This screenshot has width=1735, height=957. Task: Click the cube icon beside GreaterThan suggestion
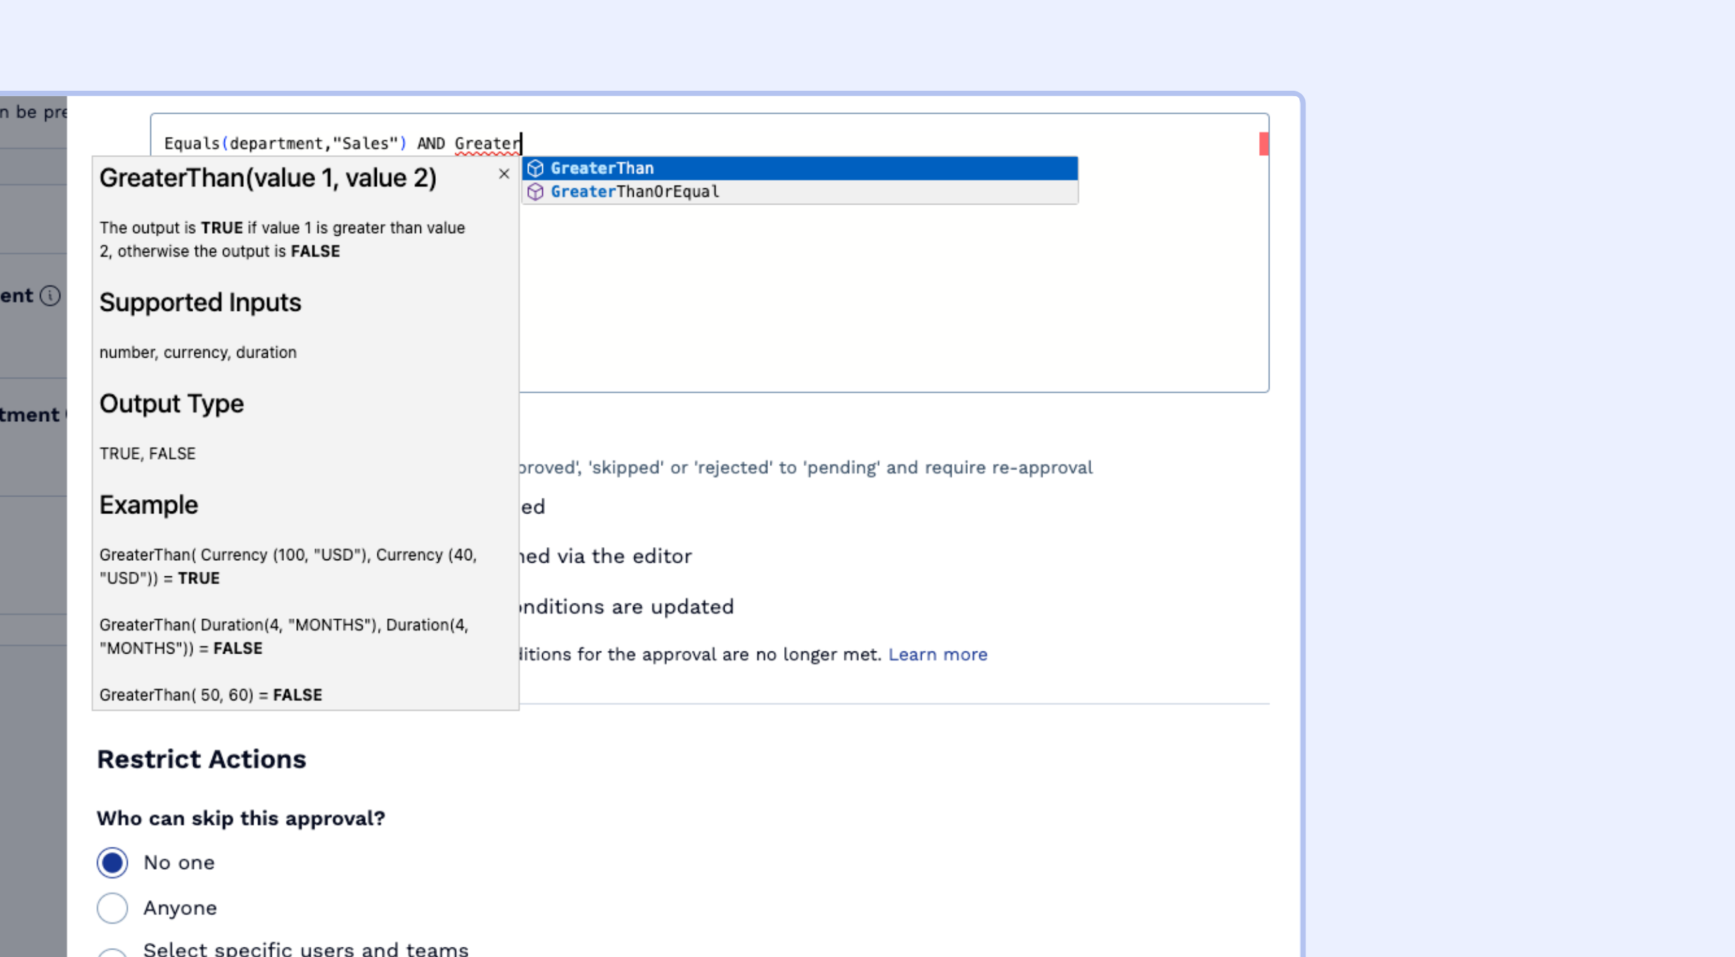[x=535, y=168]
